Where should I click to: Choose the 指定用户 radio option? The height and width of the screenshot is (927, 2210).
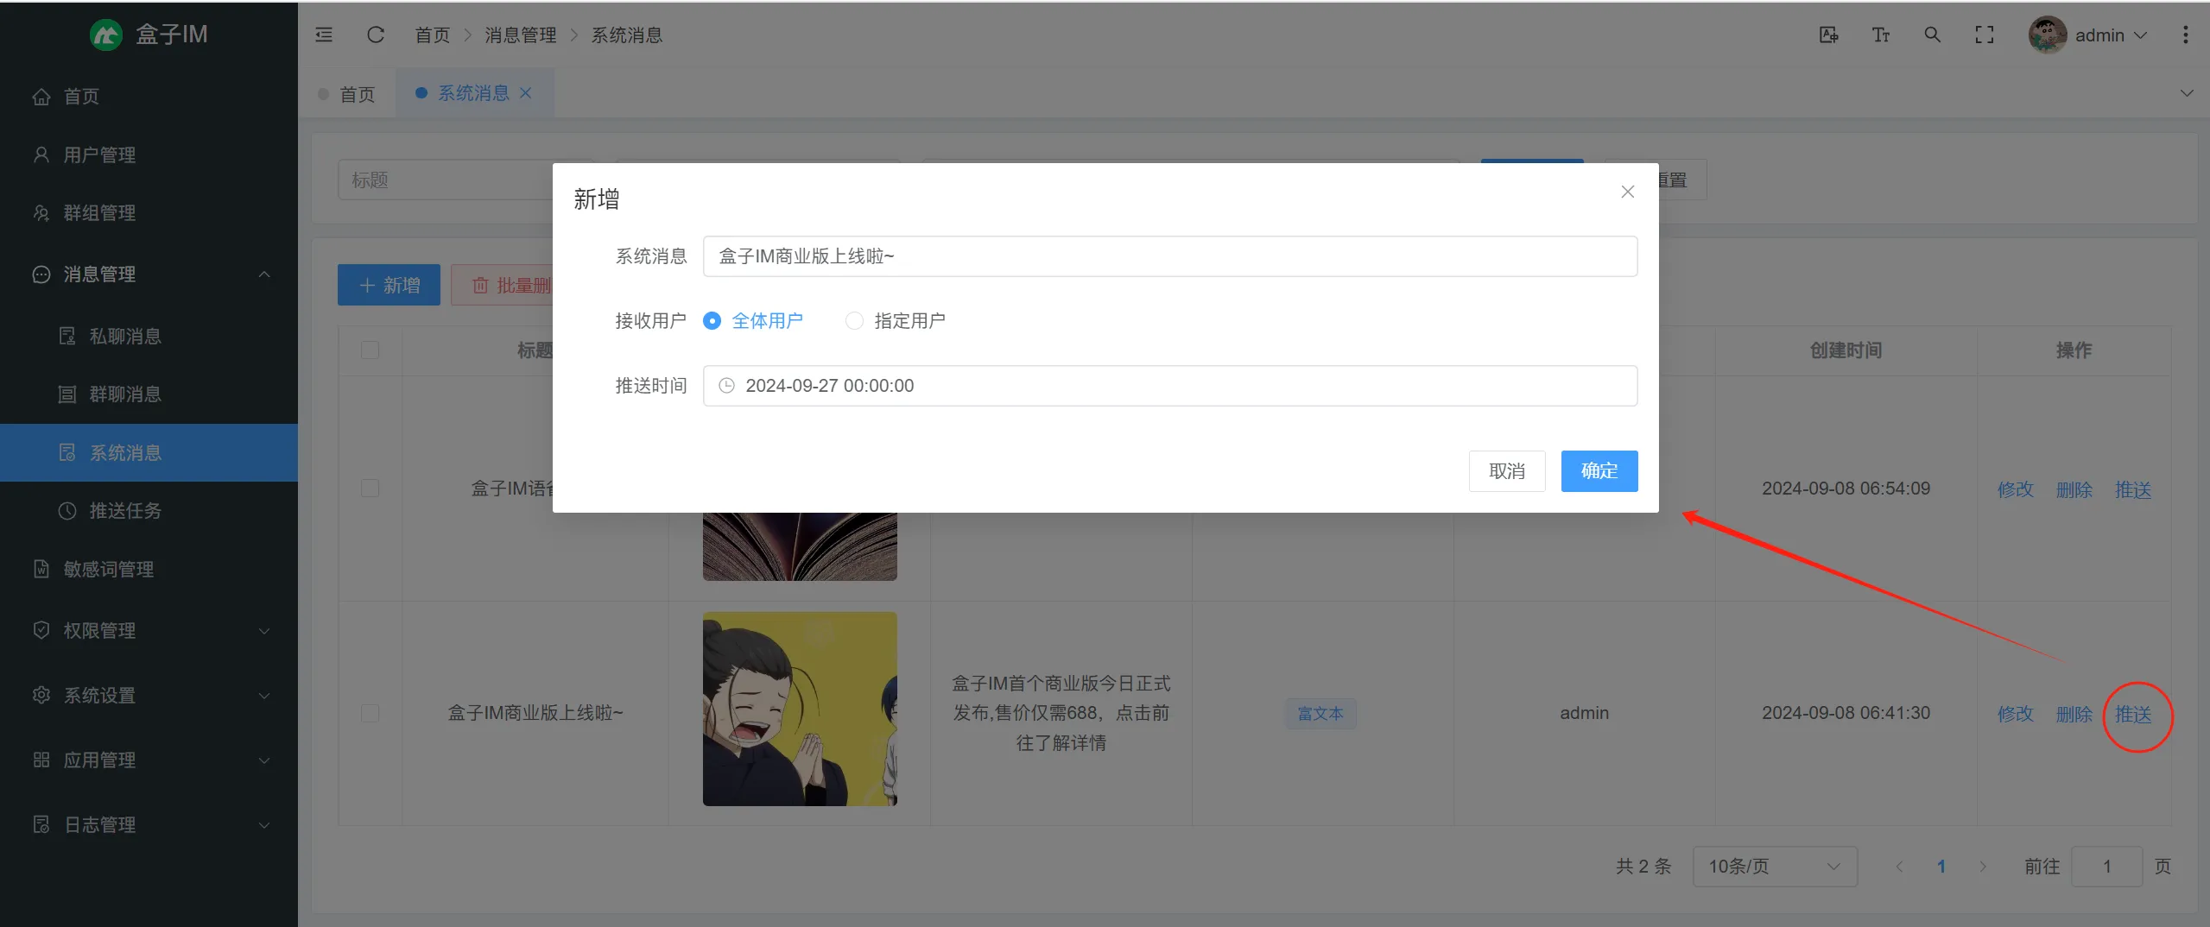[854, 321]
